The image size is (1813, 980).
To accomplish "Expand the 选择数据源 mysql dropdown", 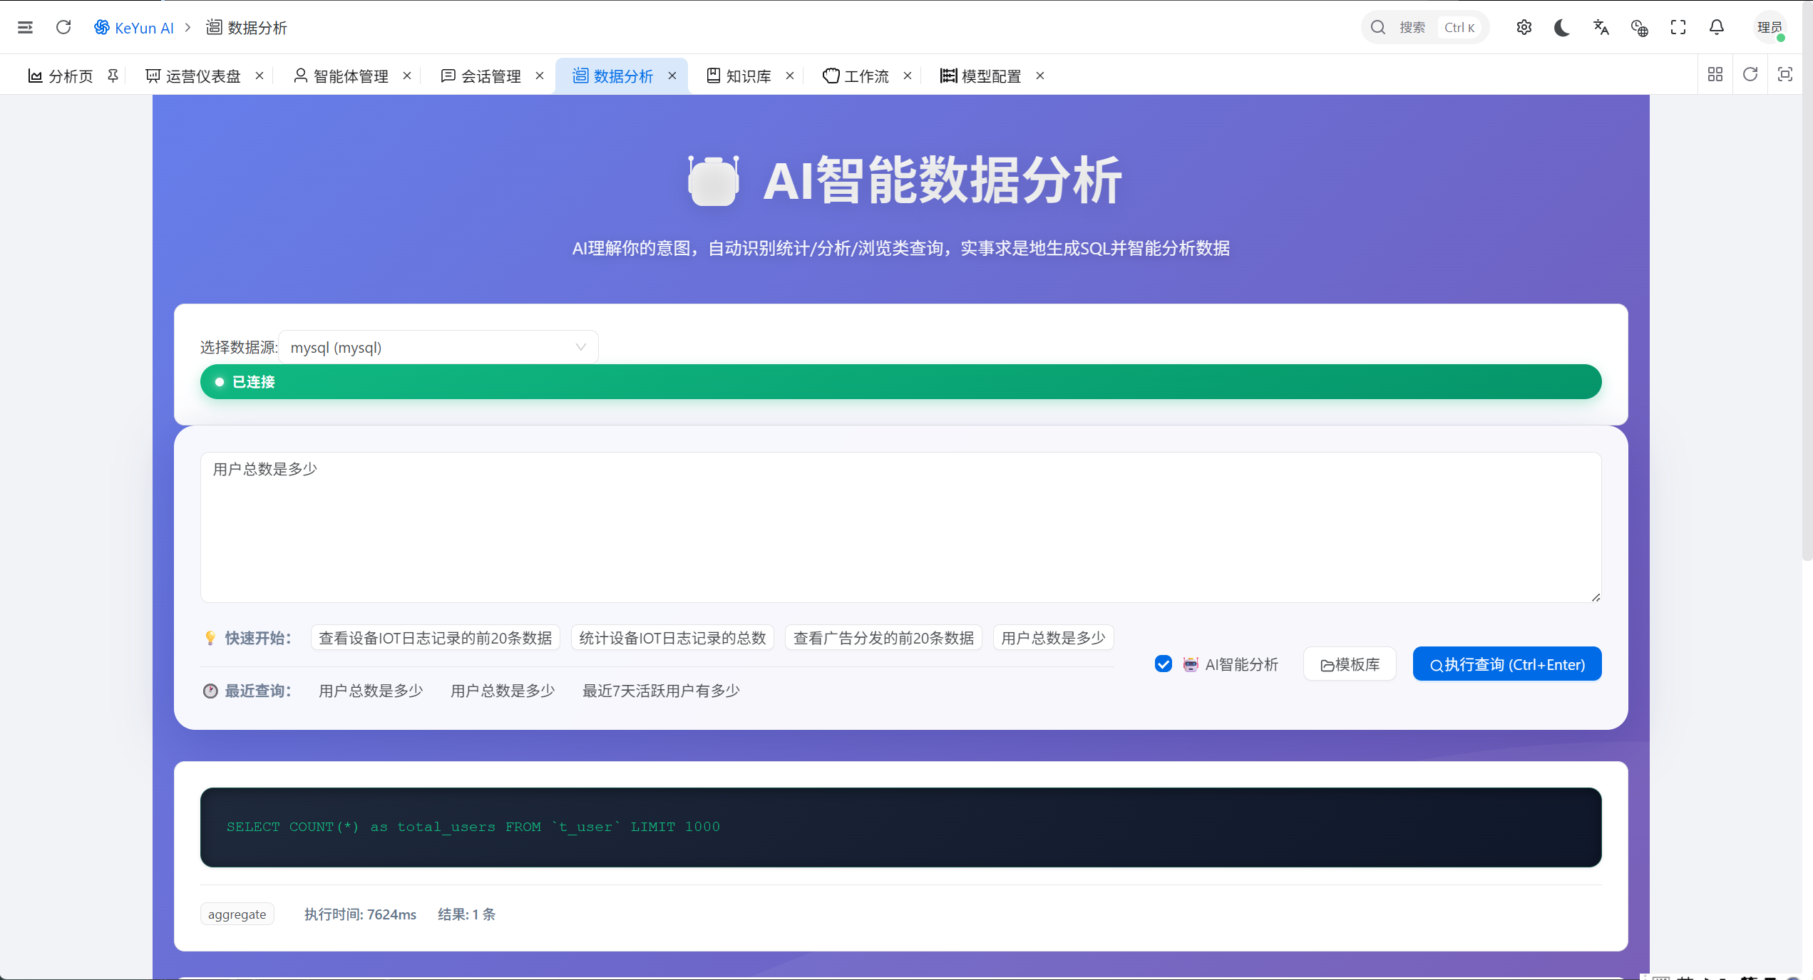I will [x=438, y=347].
